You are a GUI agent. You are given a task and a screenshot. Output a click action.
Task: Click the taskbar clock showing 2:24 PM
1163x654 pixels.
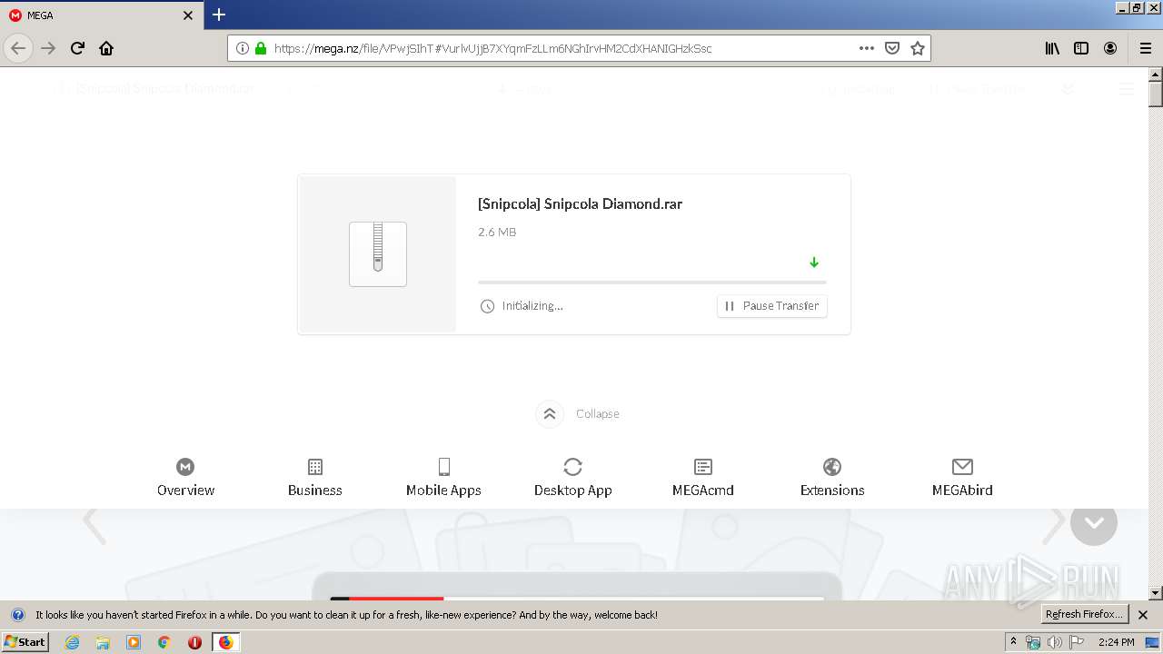(1117, 642)
